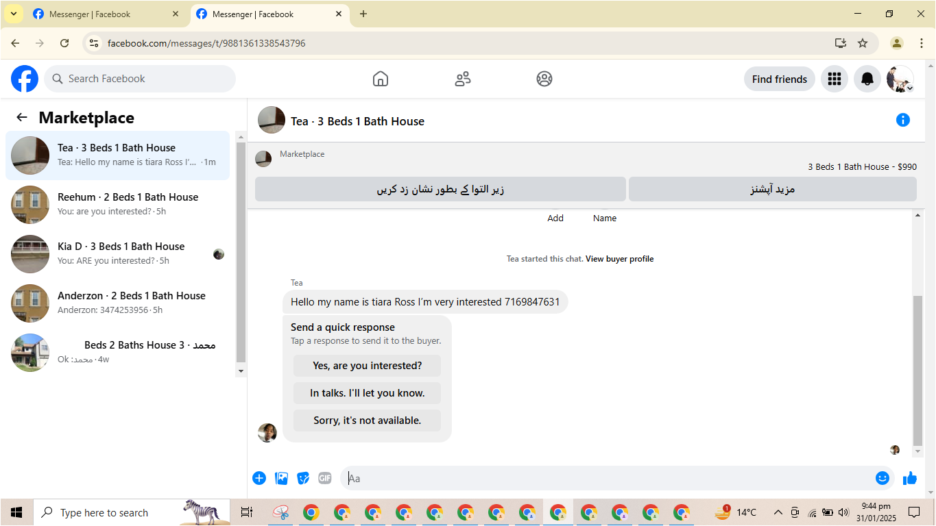Open the account avatar dropdown
This screenshot has height=526, width=936.
click(x=900, y=79)
